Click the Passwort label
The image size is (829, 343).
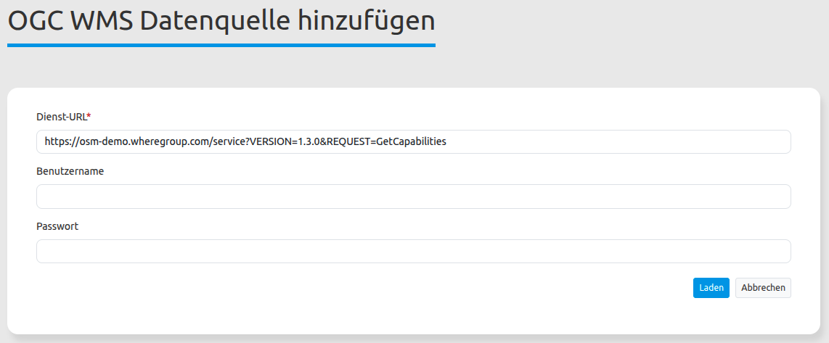[x=57, y=226]
